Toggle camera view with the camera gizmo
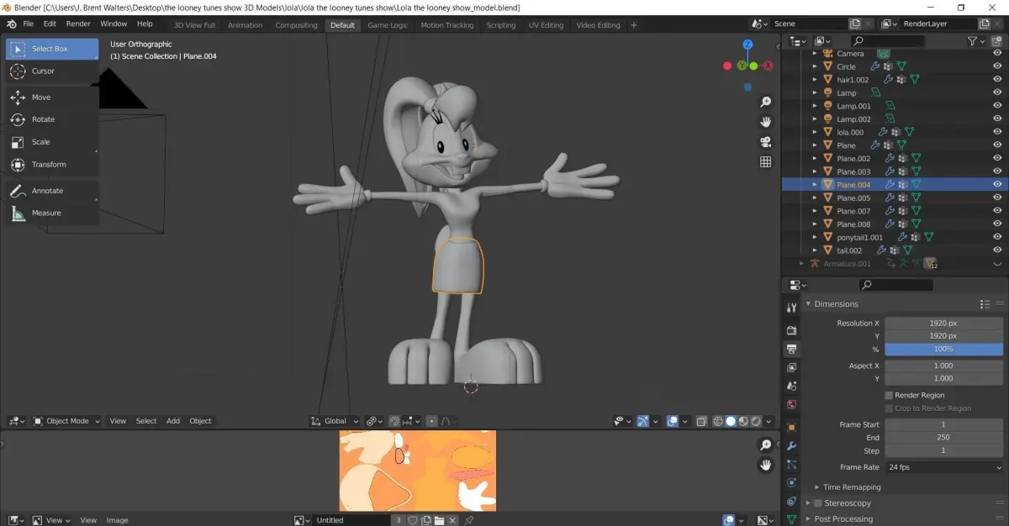Screen dimensions: 1009x526 [765, 142]
